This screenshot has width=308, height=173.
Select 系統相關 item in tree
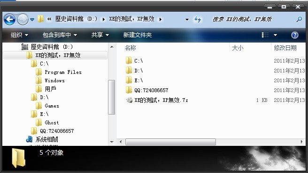coord(47,139)
